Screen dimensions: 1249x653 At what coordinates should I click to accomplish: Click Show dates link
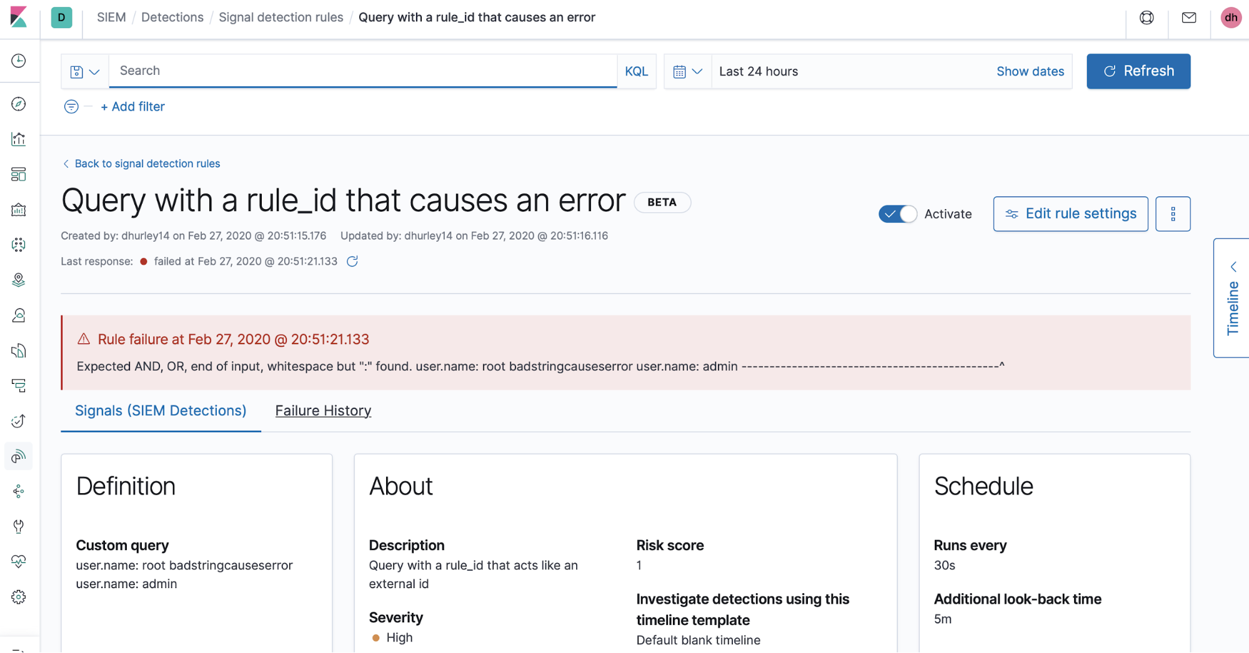(x=1030, y=71)
